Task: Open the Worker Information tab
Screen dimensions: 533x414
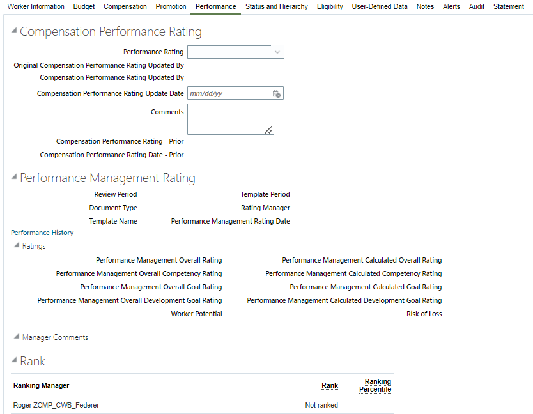Action: 36,6
